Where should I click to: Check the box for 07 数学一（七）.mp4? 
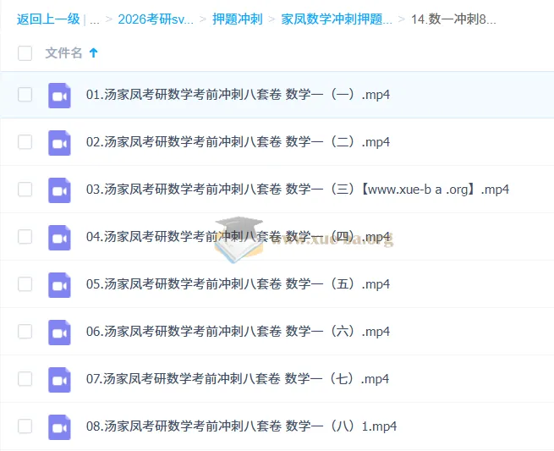pyautogui.click(x=25, y=378)
